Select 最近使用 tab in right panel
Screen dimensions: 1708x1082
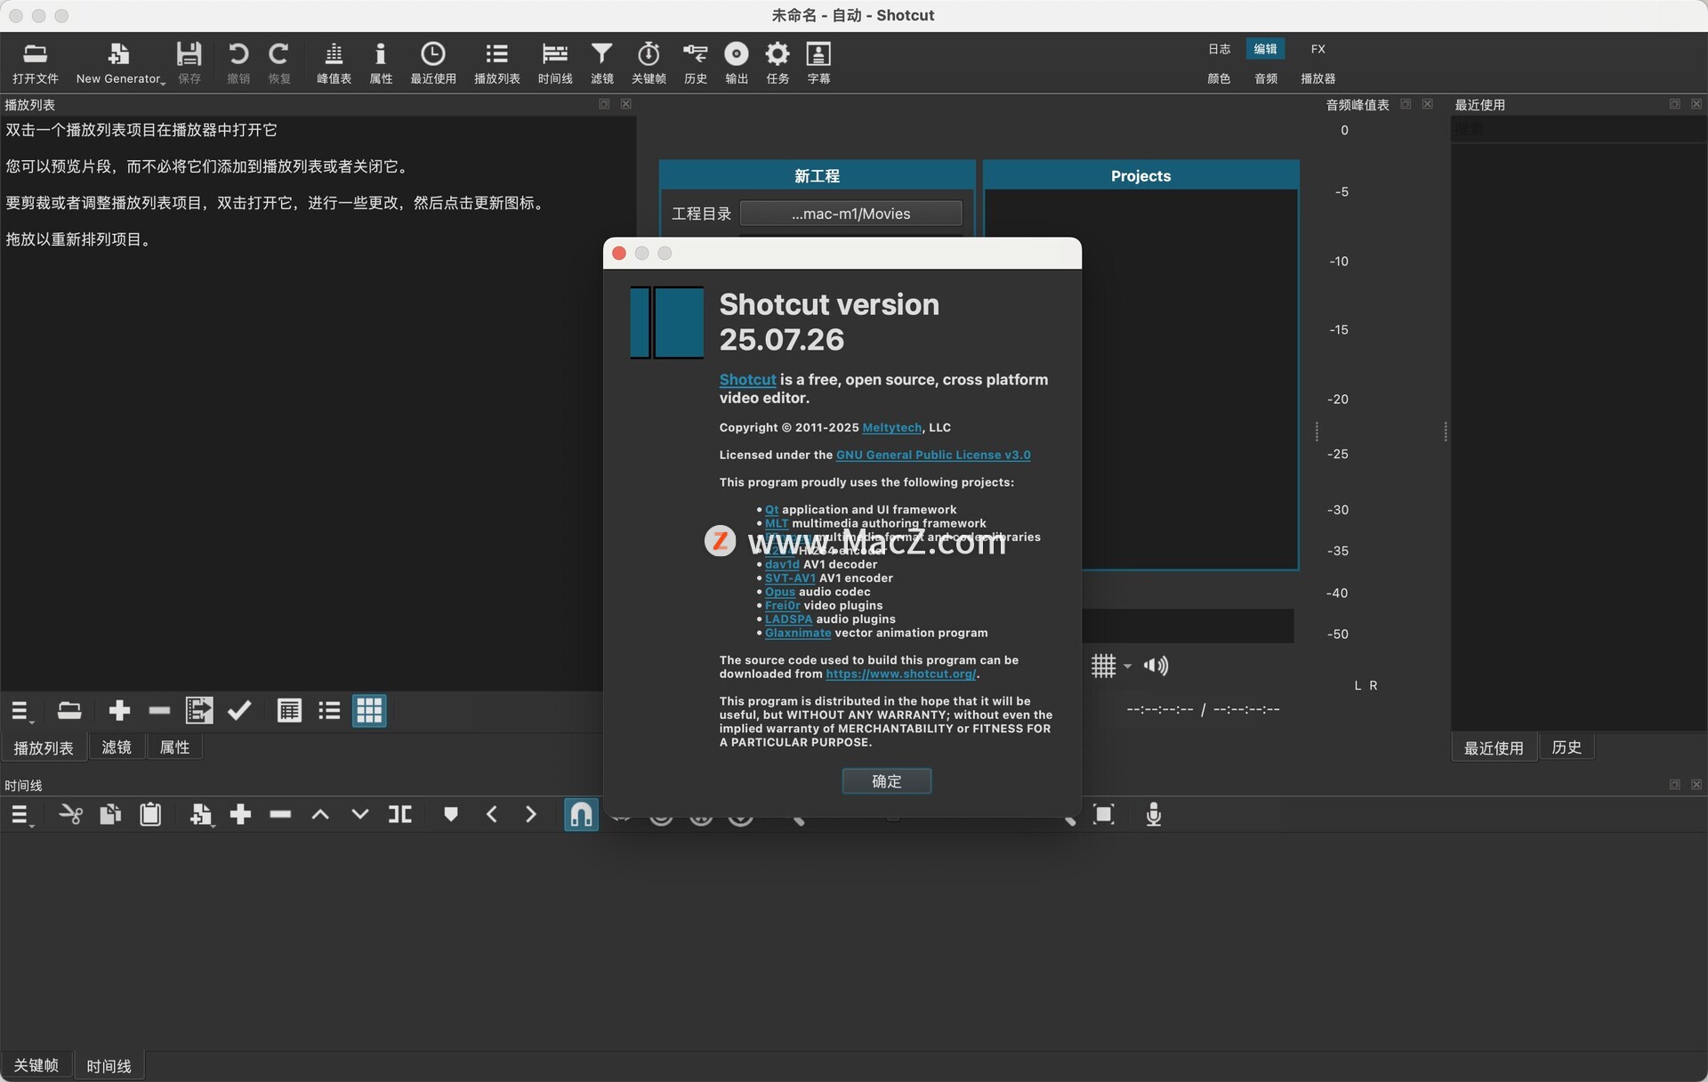[1494, 747]
